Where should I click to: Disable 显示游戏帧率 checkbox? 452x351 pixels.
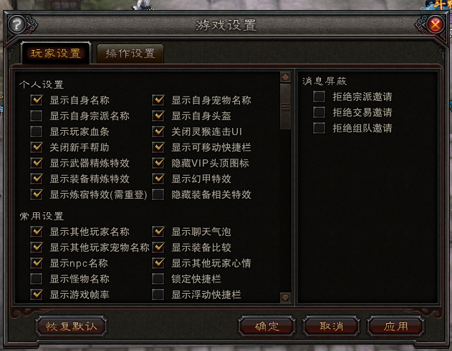pyautogui.click(x=37, y=295)
